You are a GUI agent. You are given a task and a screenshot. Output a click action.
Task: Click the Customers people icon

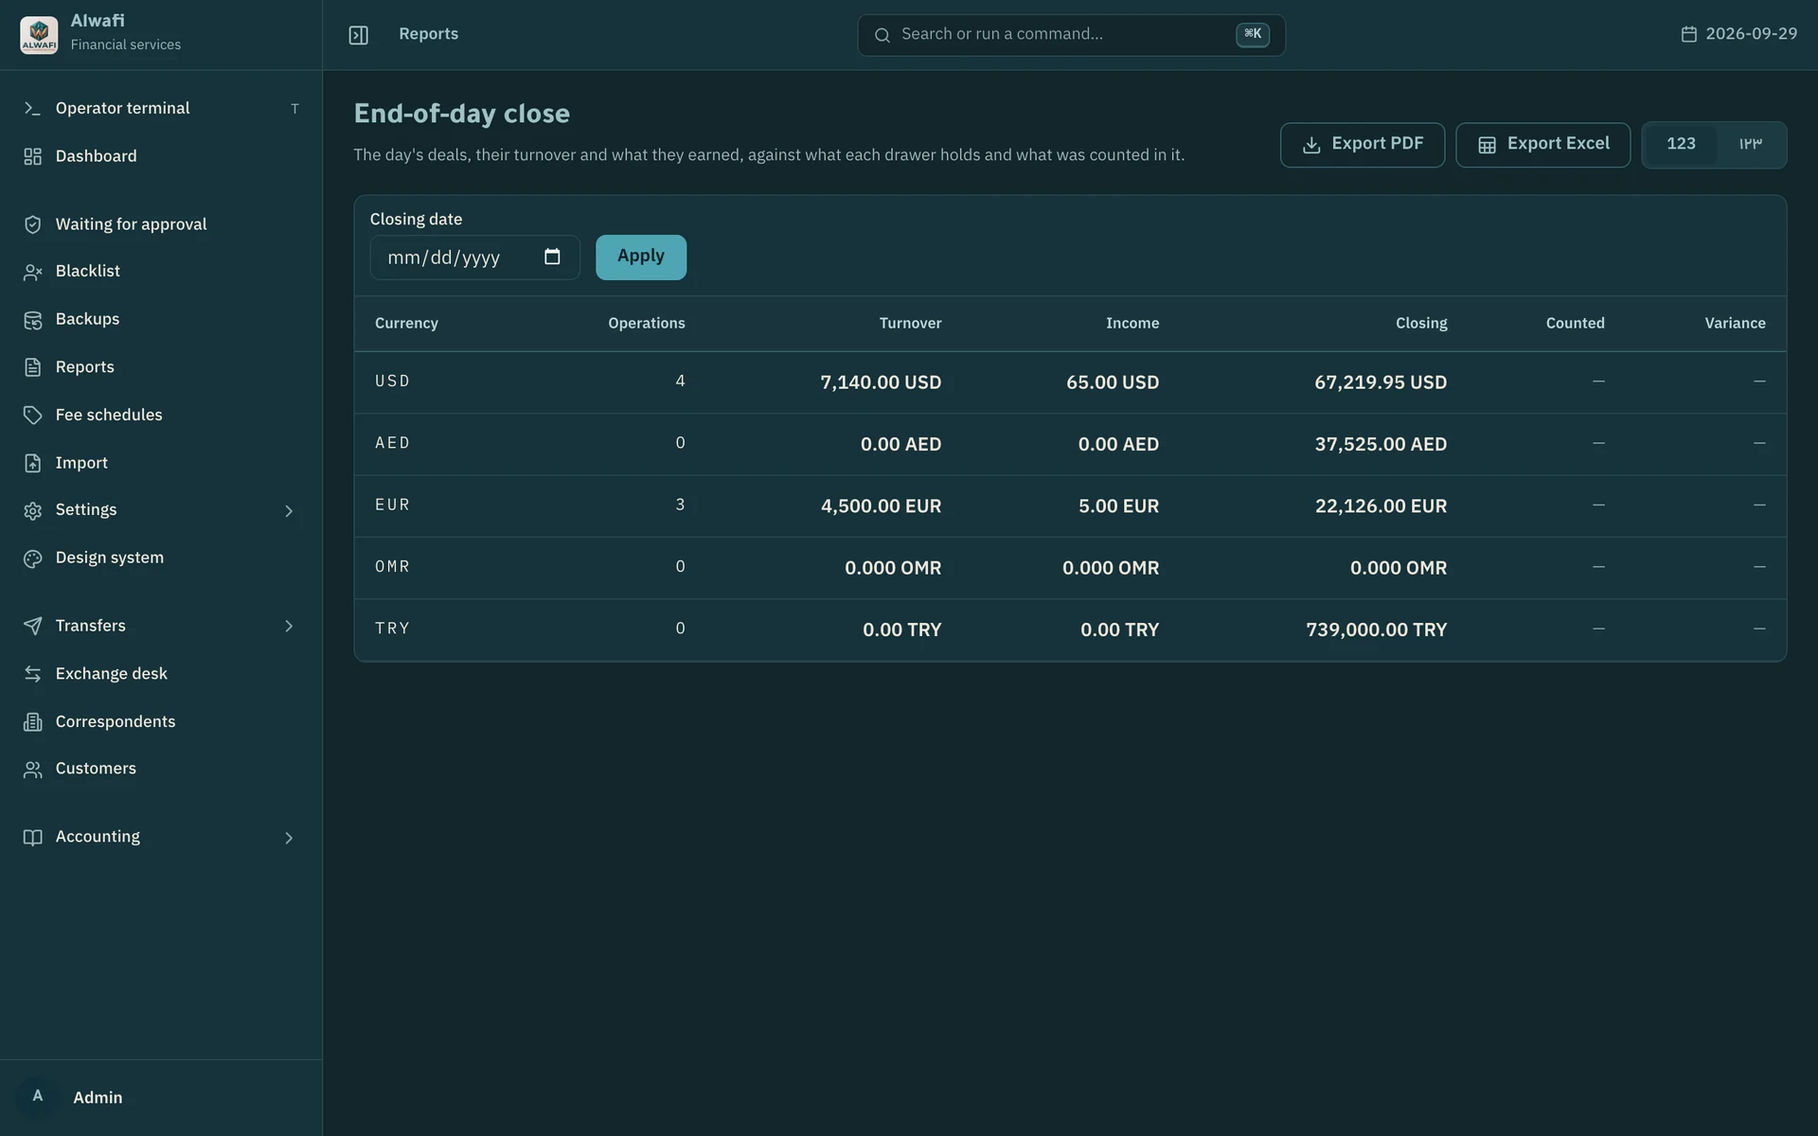[32, 770]
